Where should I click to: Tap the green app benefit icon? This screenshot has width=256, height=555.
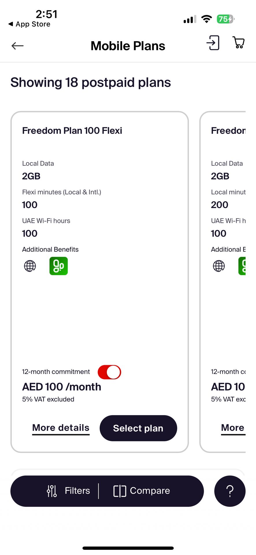point(59,266)
